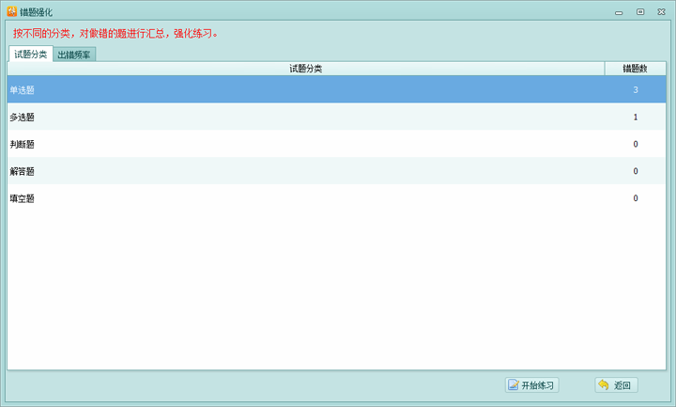Click the 解答题 error count cell

(636, 172)
